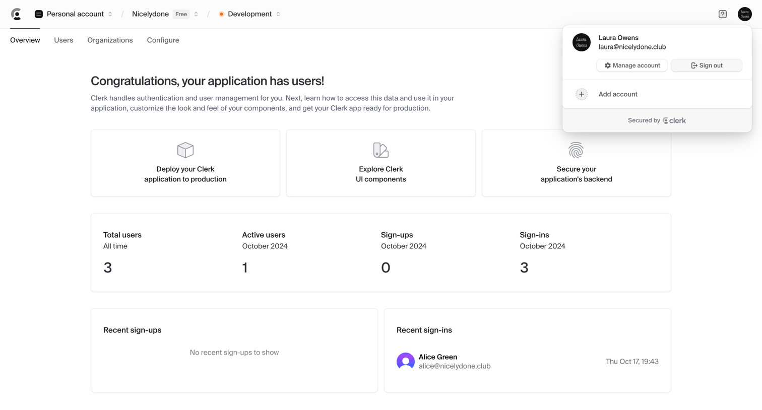The height and width of the screenshot is (410, 762).
Task: Click the Sign-ups value 0
Action: click(386, 267)
